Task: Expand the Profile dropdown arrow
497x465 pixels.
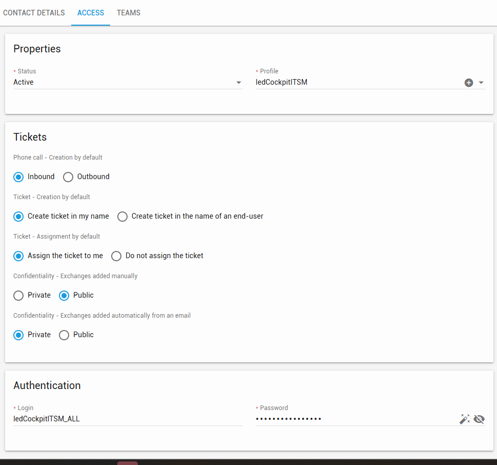Action: click(481, 83)
